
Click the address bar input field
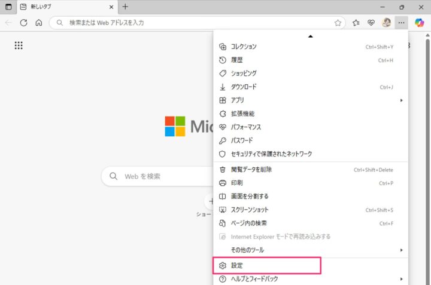(197, 23)
